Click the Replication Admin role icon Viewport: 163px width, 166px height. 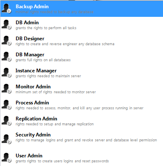(7, 121)
